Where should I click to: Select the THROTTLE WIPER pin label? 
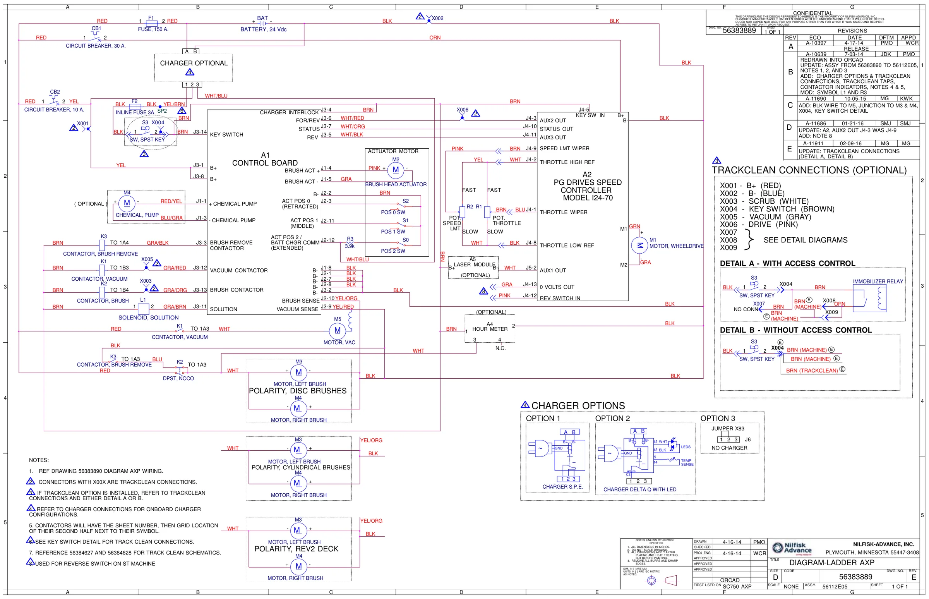[x=563, y=212]
